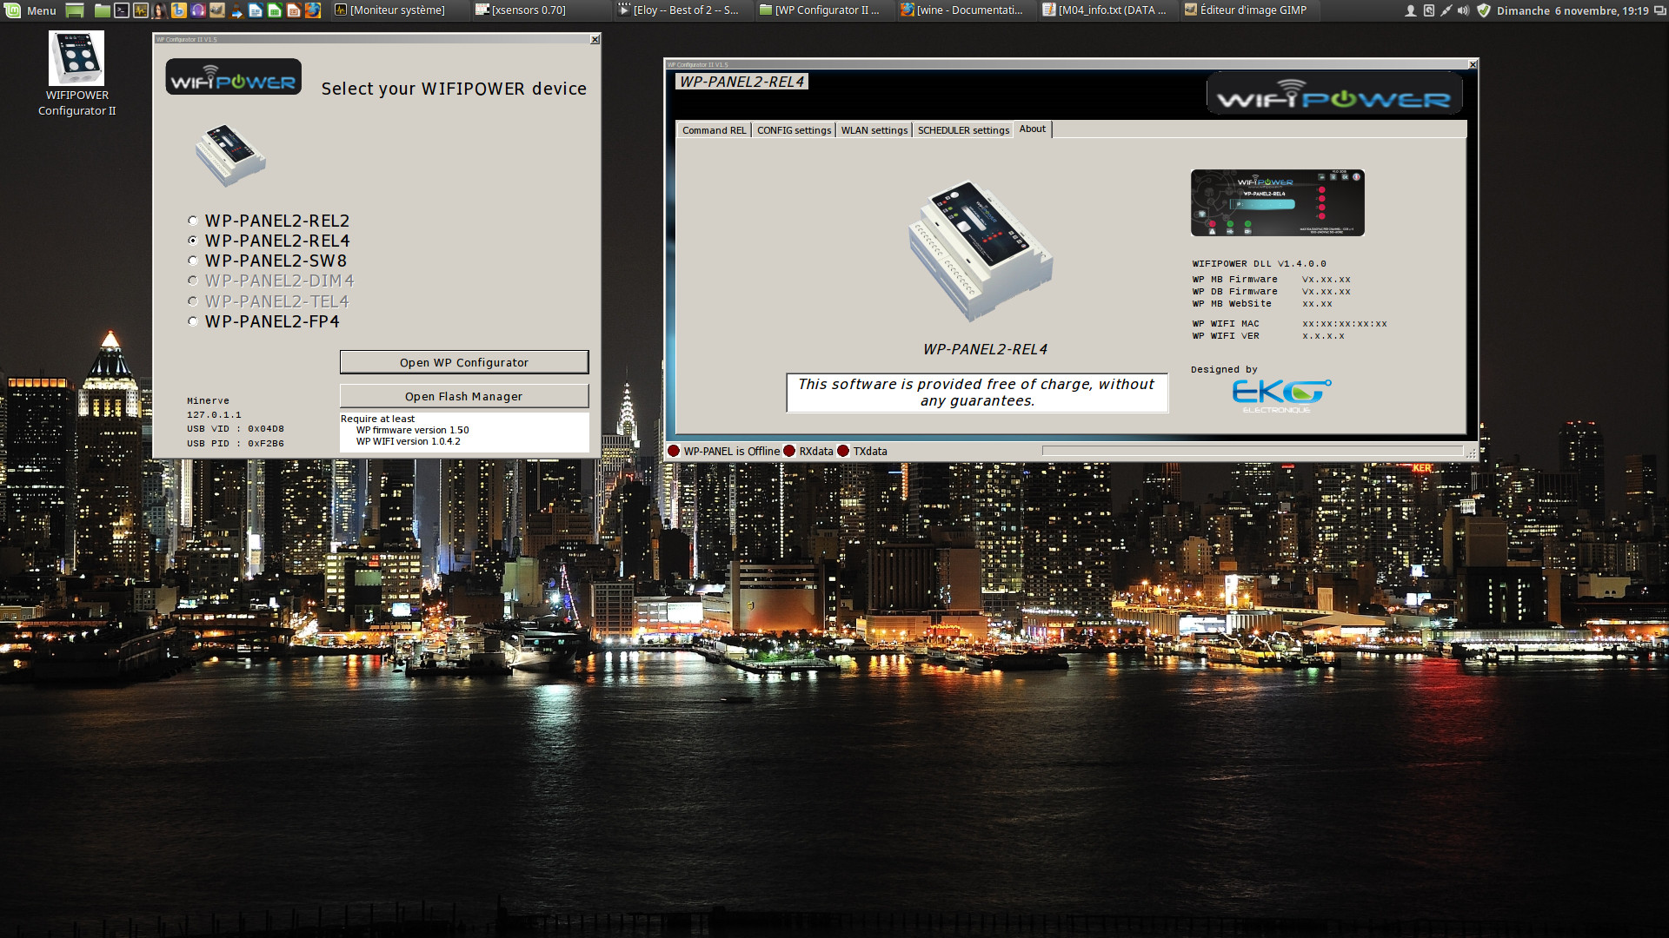The width and height of the screenshot is (1669, 938).
Task: Open the volume control in the system tray
Action: (x=1464, y=10)
